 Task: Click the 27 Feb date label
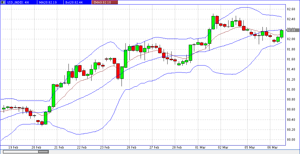pyautogui.click(x=154, y=148)
